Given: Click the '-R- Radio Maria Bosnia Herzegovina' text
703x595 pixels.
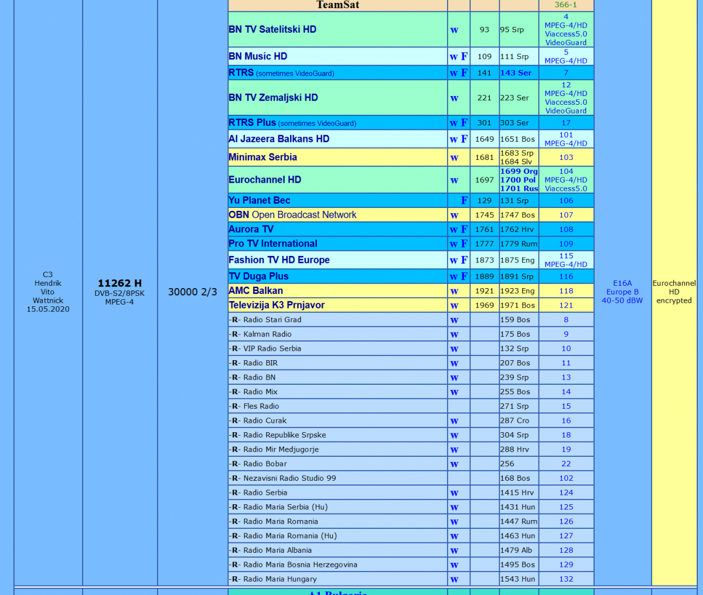Looking at the screenshot, I should (x=293, y=565).
